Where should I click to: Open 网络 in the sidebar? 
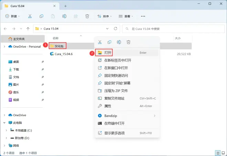[14, 146]
